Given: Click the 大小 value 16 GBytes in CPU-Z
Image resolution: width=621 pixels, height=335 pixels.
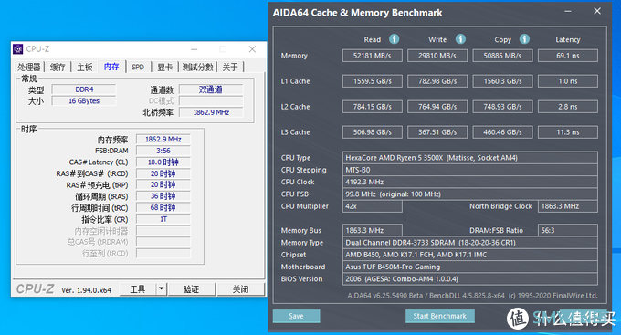Looking at the screenshot, I should pyautogui.click(x=84, y=101).
